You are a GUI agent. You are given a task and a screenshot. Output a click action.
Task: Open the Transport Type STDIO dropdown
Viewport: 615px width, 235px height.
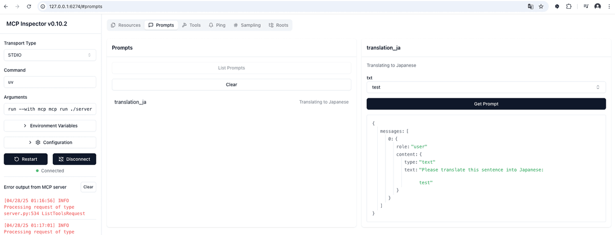click(x=50, y=55)
